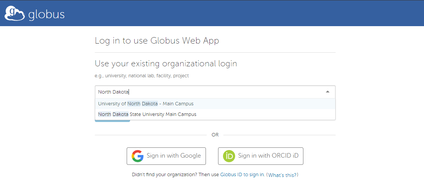Click the "e.g., university, national lab" hint text
The height and width of the screenshot is (183, 424).
(141, 76)
